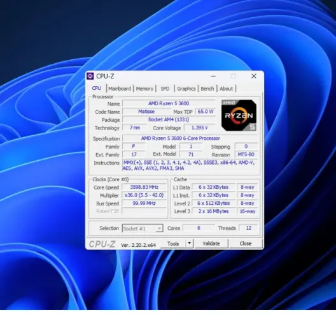Click the Clocks (Core #0) group label
Image resolution: width=336 pixels, height=319 pixels.
111,179
